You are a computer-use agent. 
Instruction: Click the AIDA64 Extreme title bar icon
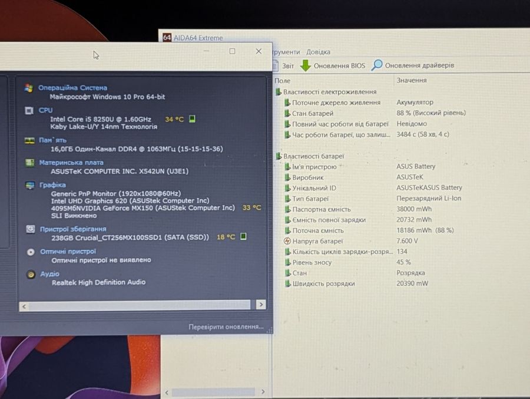(167, 38)
